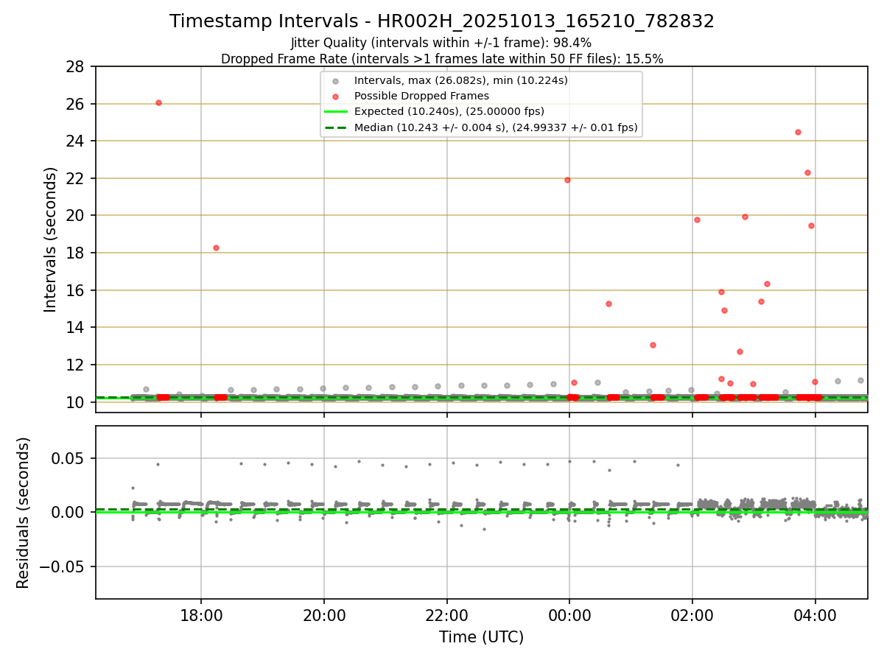Click the "Intervals (seconds)" y-axis label
884x663 pixels.
coord(50,239)
